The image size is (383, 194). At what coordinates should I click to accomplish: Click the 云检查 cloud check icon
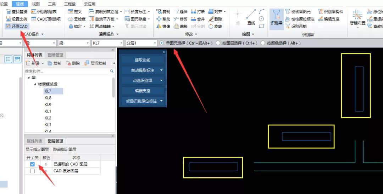[71, 19]
